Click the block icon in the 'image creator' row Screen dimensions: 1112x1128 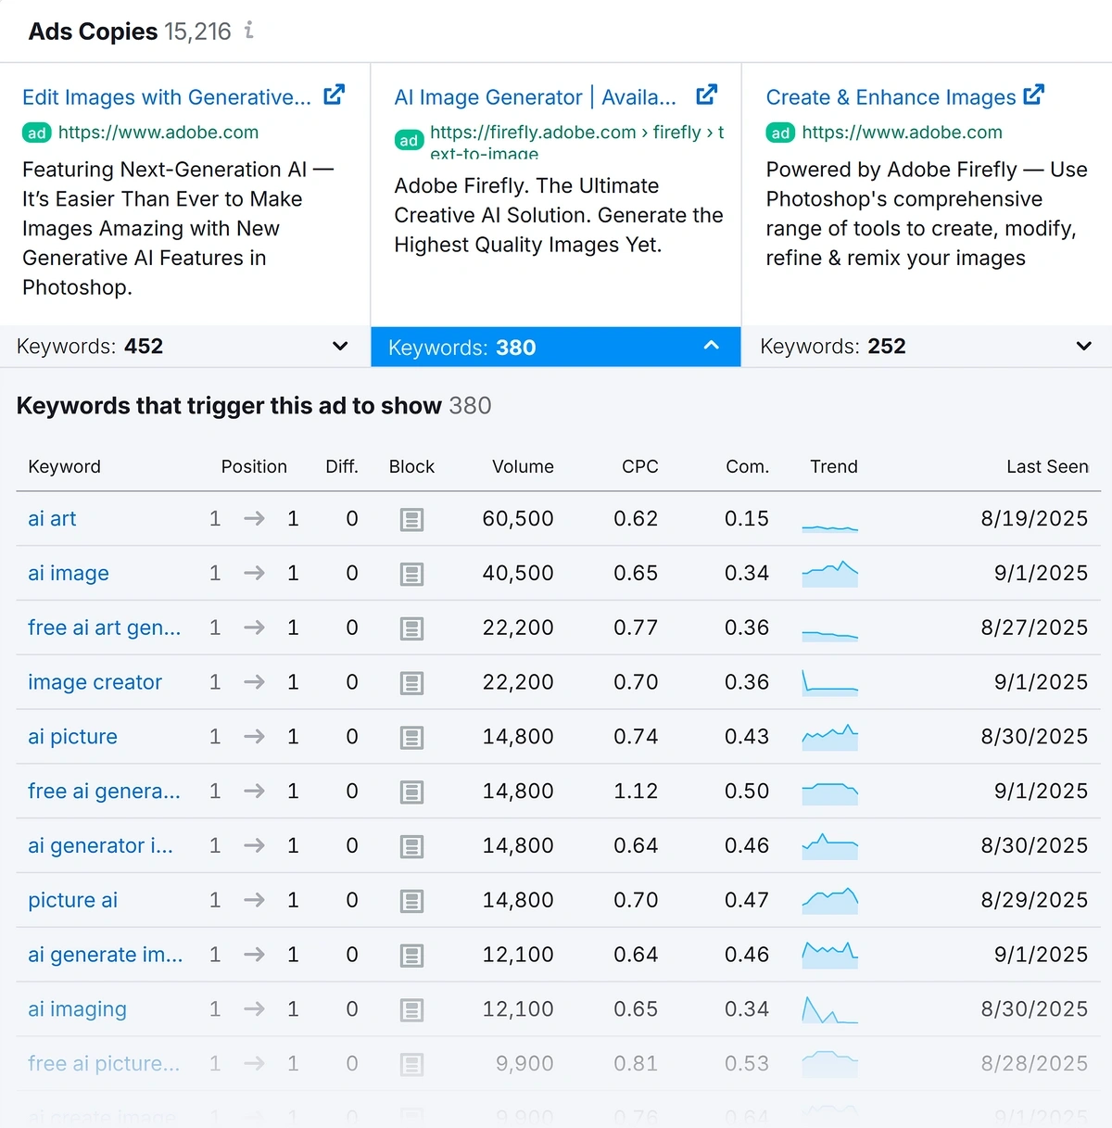[411, 684]
